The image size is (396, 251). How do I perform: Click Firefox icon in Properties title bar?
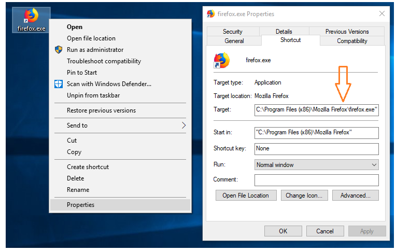pyautogui.click(x=210, y=13)
